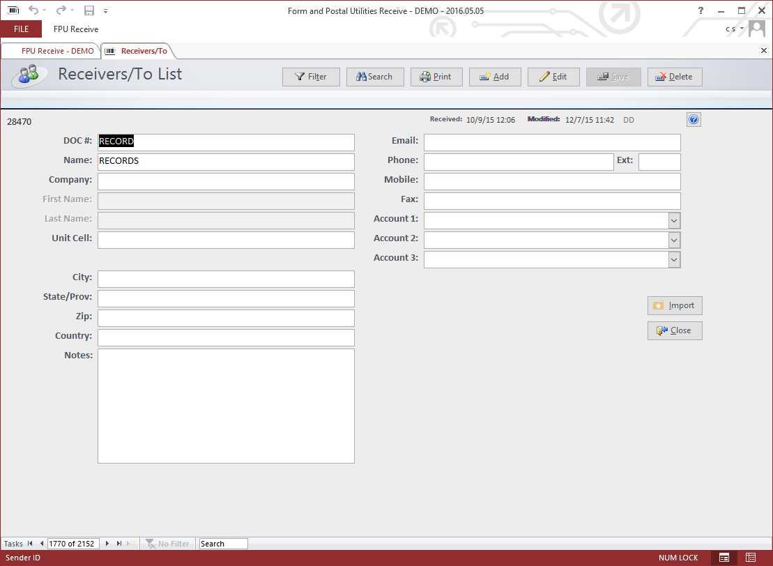773x566 pixels.
Task: Open the Account 3 dropdown list
Action: click(x=673, y=259)
